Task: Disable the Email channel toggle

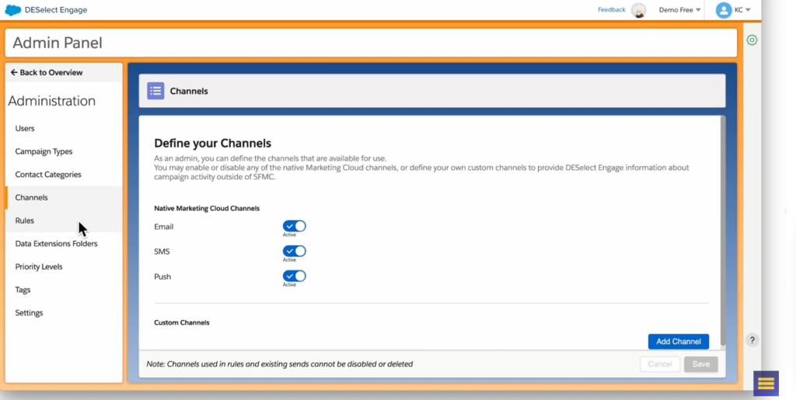Action: (294, 226)
